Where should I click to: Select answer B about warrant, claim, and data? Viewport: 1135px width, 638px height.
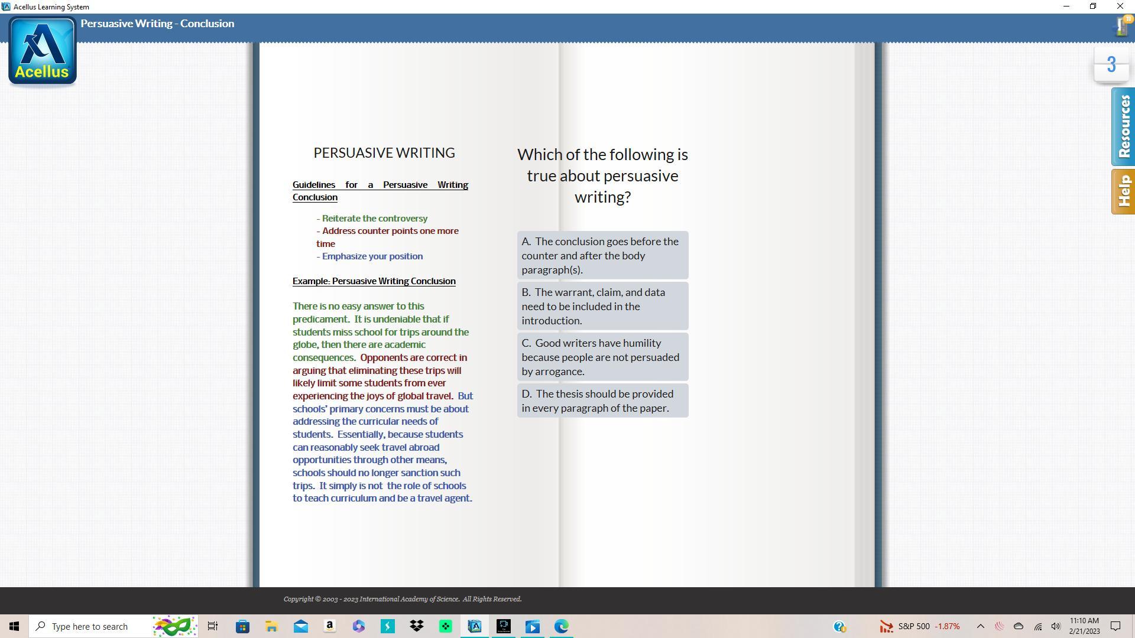point(602,306)
